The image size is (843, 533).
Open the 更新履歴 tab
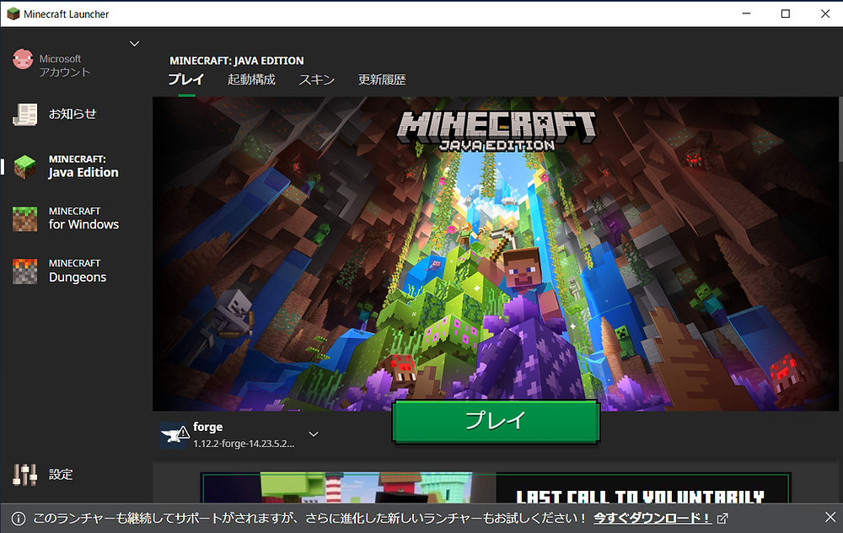[382, 79]
